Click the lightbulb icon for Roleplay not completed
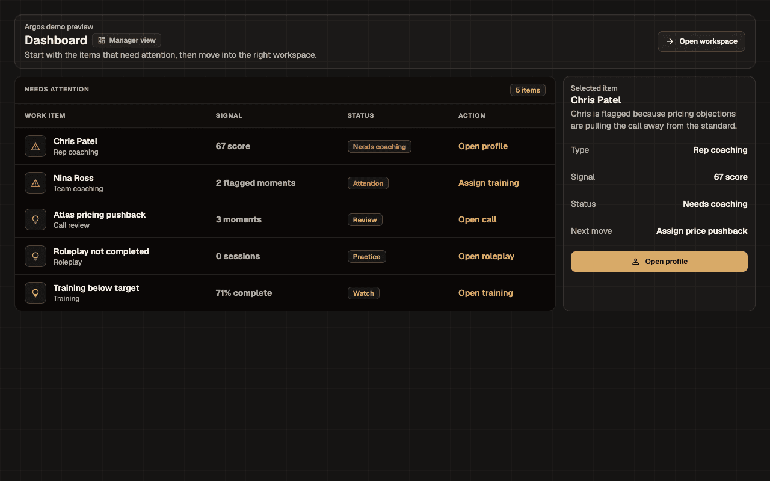Image resolution: width=770 pixels, height=481 pixels. pos(35,256)
